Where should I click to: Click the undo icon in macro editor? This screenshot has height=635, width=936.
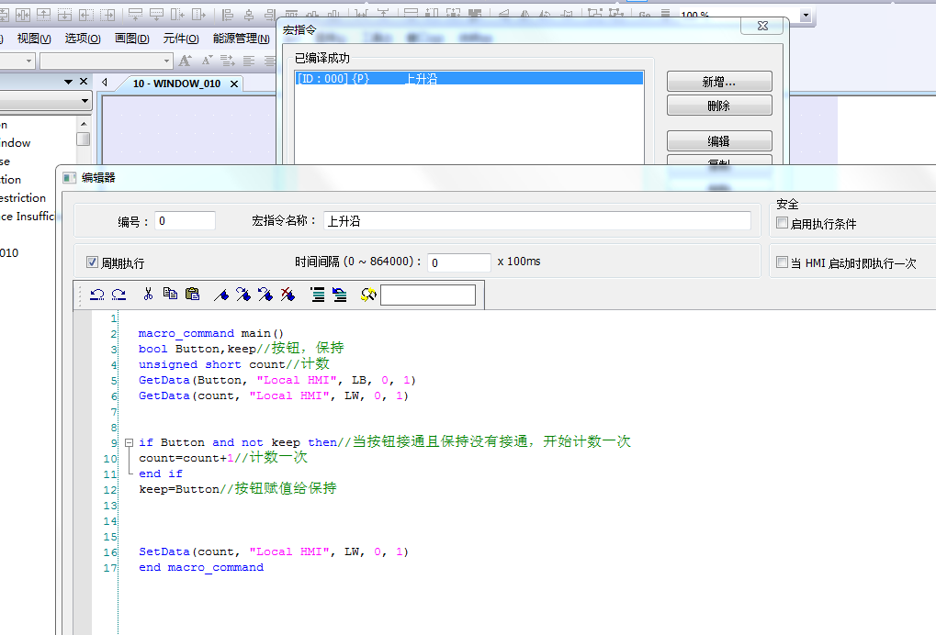point(96,295)
